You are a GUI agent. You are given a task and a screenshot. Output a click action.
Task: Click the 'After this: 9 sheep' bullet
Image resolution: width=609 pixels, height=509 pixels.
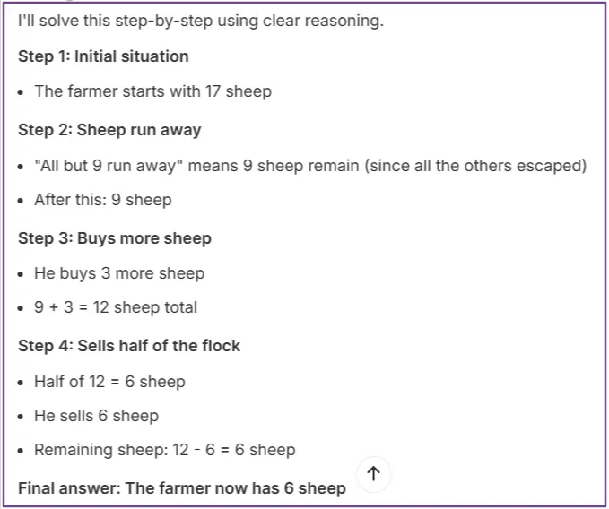click(102, 200)
